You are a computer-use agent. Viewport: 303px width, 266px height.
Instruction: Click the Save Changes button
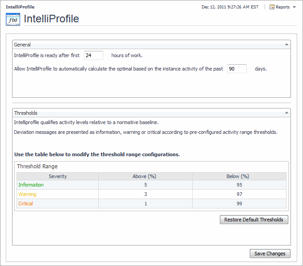click(x=270, y=254)
